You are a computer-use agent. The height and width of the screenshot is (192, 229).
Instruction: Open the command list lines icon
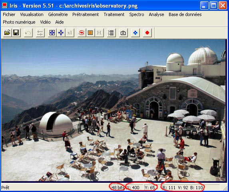pyautogui.click(x=111, y=32)
